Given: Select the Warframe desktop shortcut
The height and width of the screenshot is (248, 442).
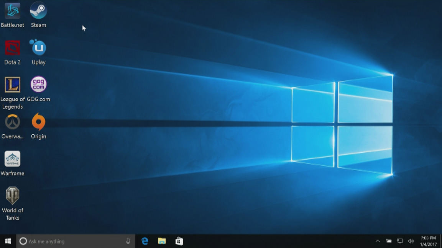Looking at the screenshot, I should coord(12,163).
